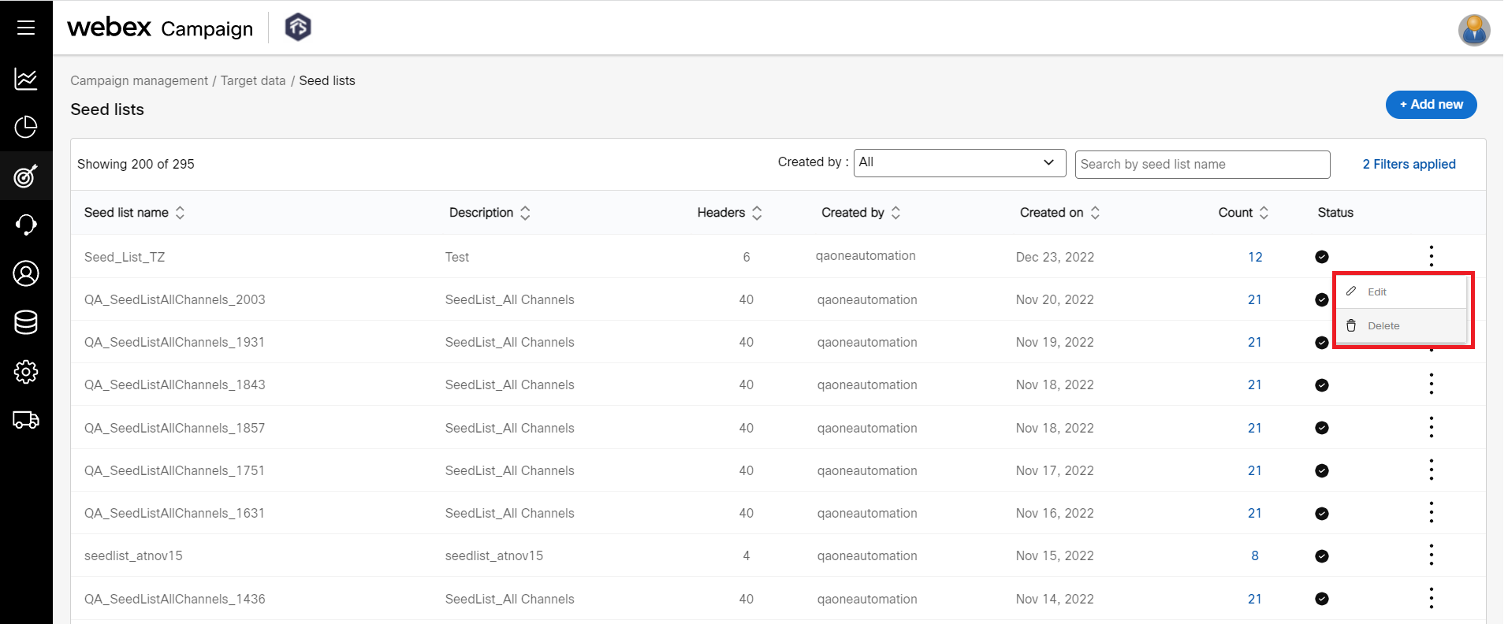
Task: Select seedlist_atnov15 list name
Action: click(x=133, y=555)
